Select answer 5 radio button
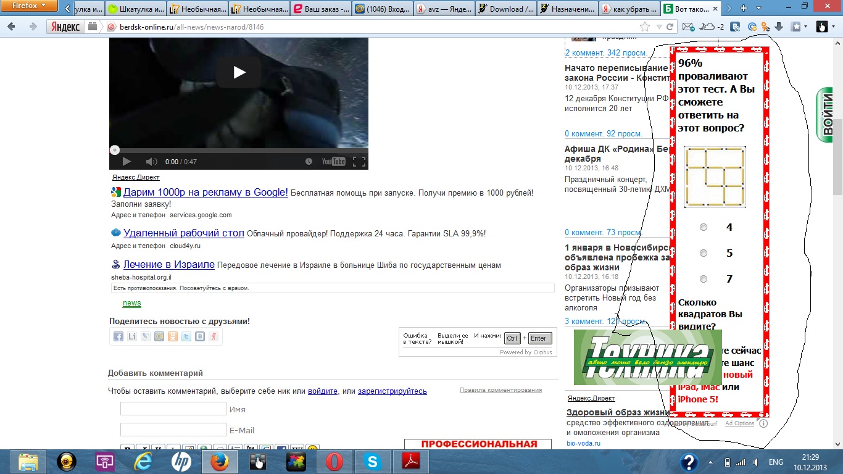 704,253
